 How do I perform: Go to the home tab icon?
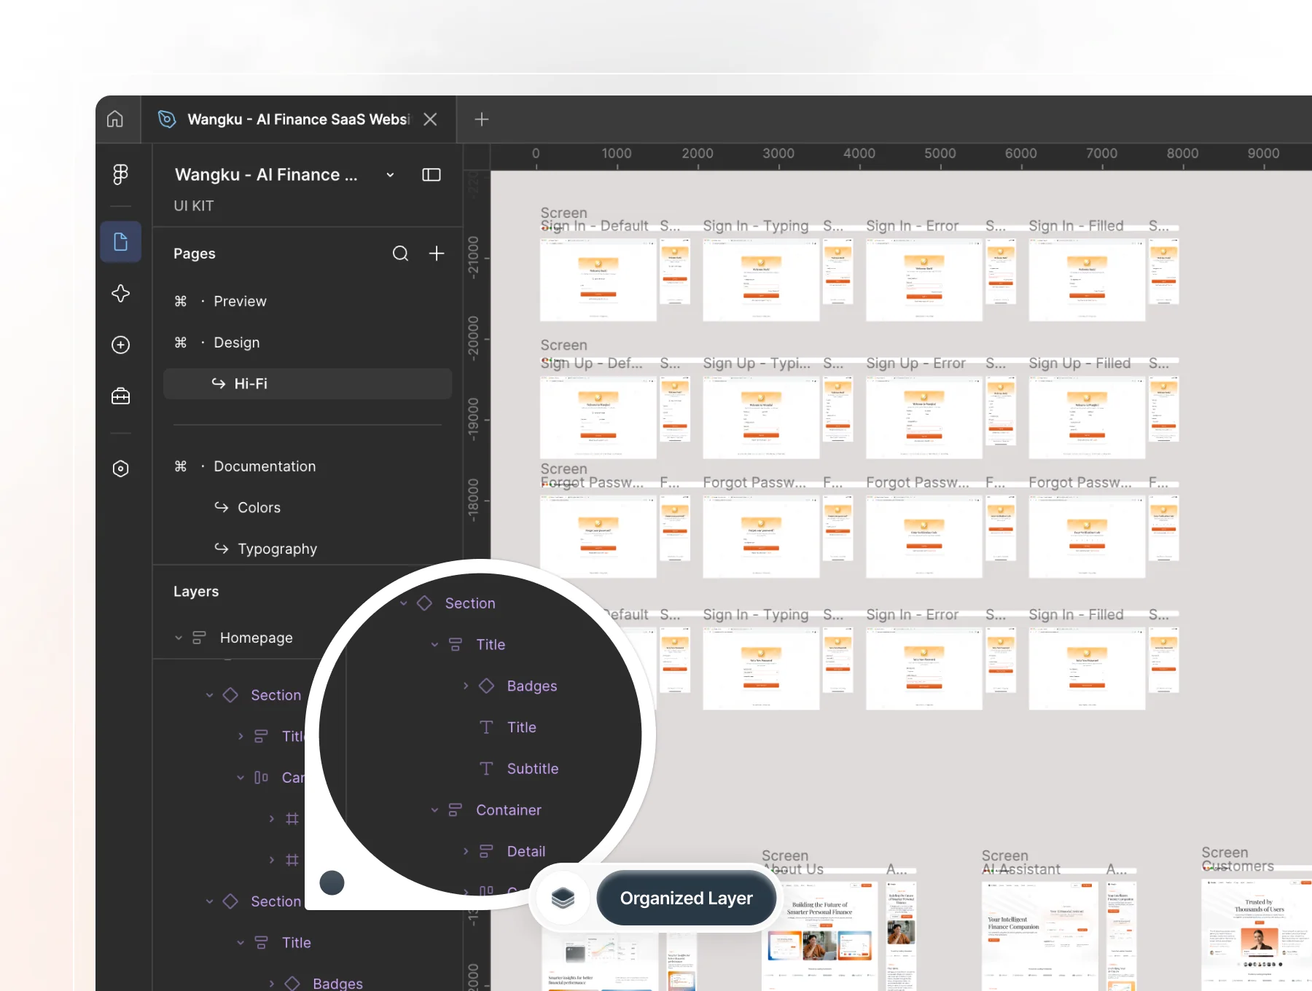[115, 119]
